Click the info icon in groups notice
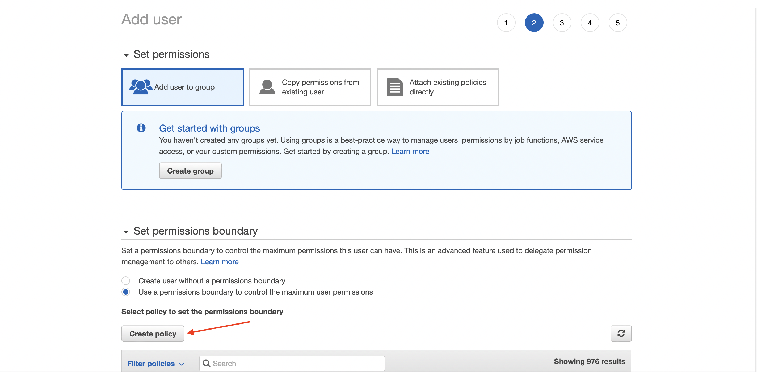This screenshot has width=757, height=372. pos(141,128)
